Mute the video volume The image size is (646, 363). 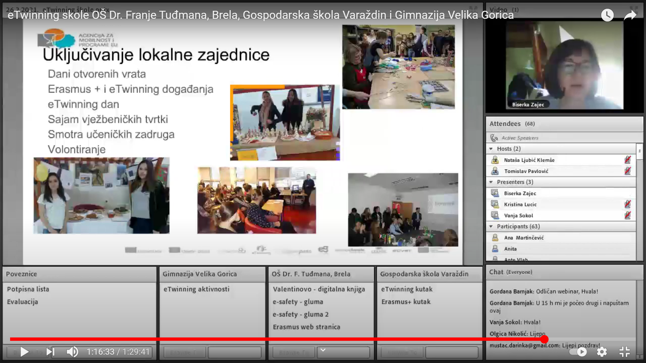tap(72, 352)
